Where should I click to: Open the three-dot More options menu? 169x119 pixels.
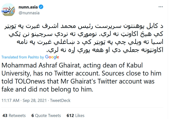[161, 7]
